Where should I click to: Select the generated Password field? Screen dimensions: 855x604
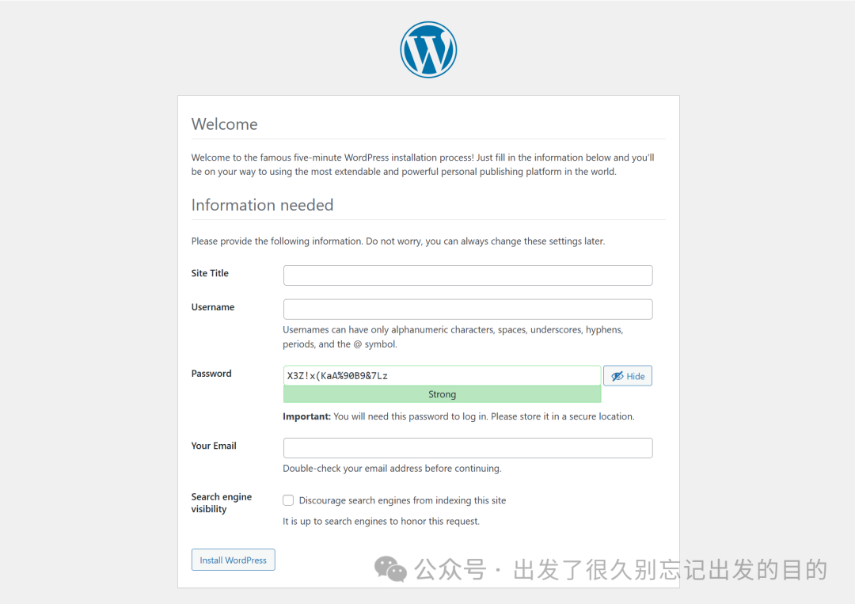click(442, 376)
